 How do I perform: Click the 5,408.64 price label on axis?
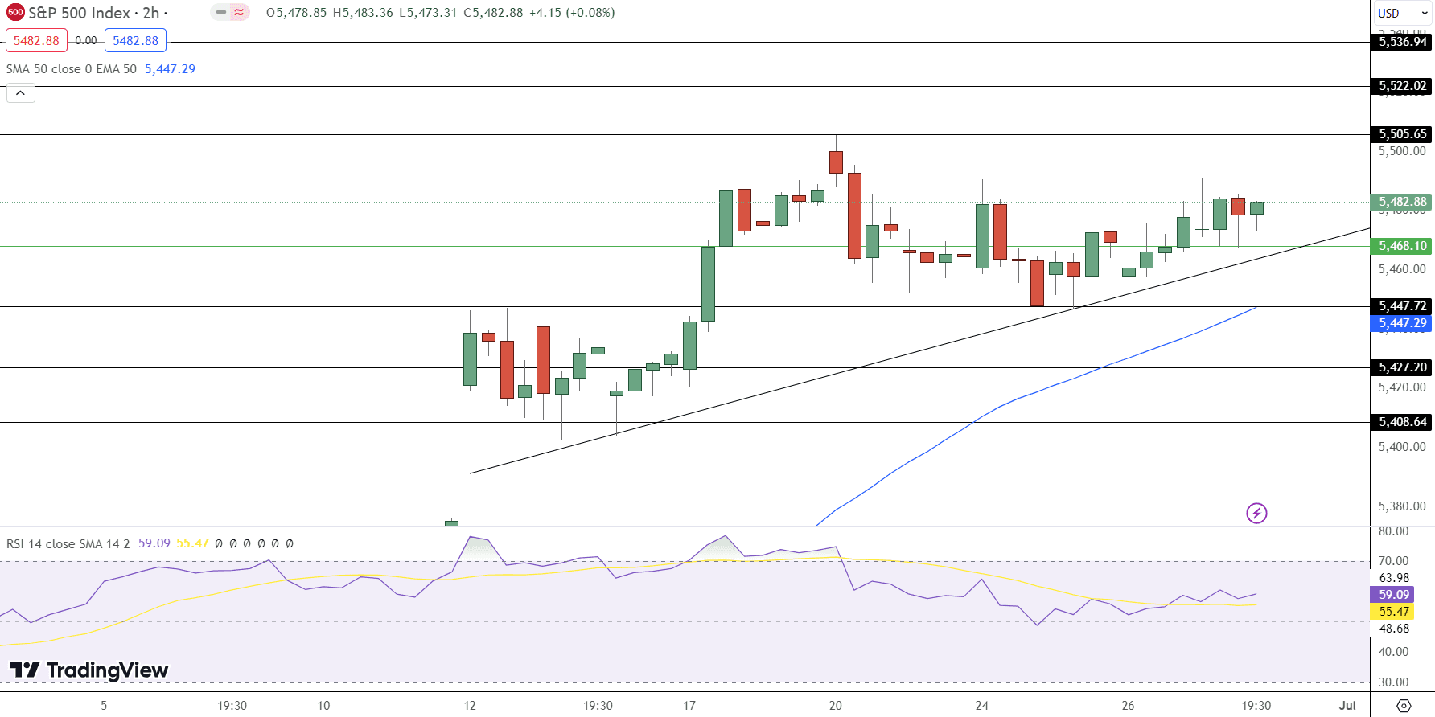click(x=1402, y=422)
